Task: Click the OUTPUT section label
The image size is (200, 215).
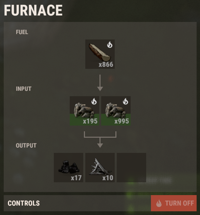Action: [26, 145]
